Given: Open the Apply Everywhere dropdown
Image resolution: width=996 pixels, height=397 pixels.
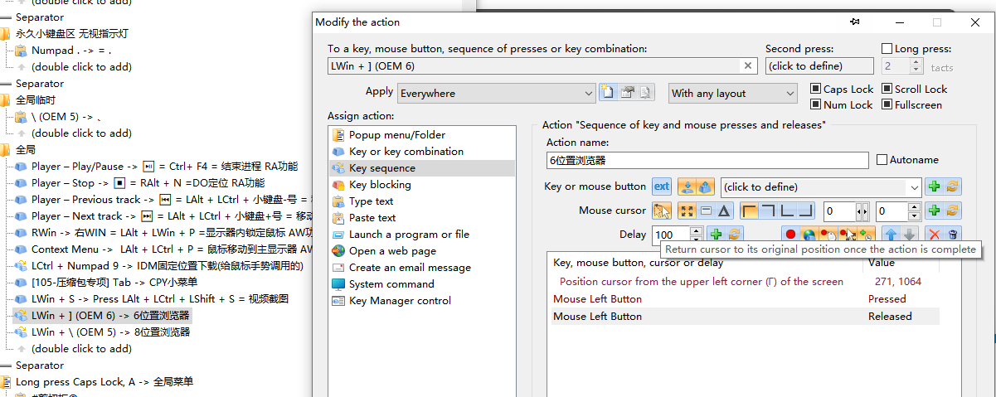Looking at the screenshot, I should 497,94.
